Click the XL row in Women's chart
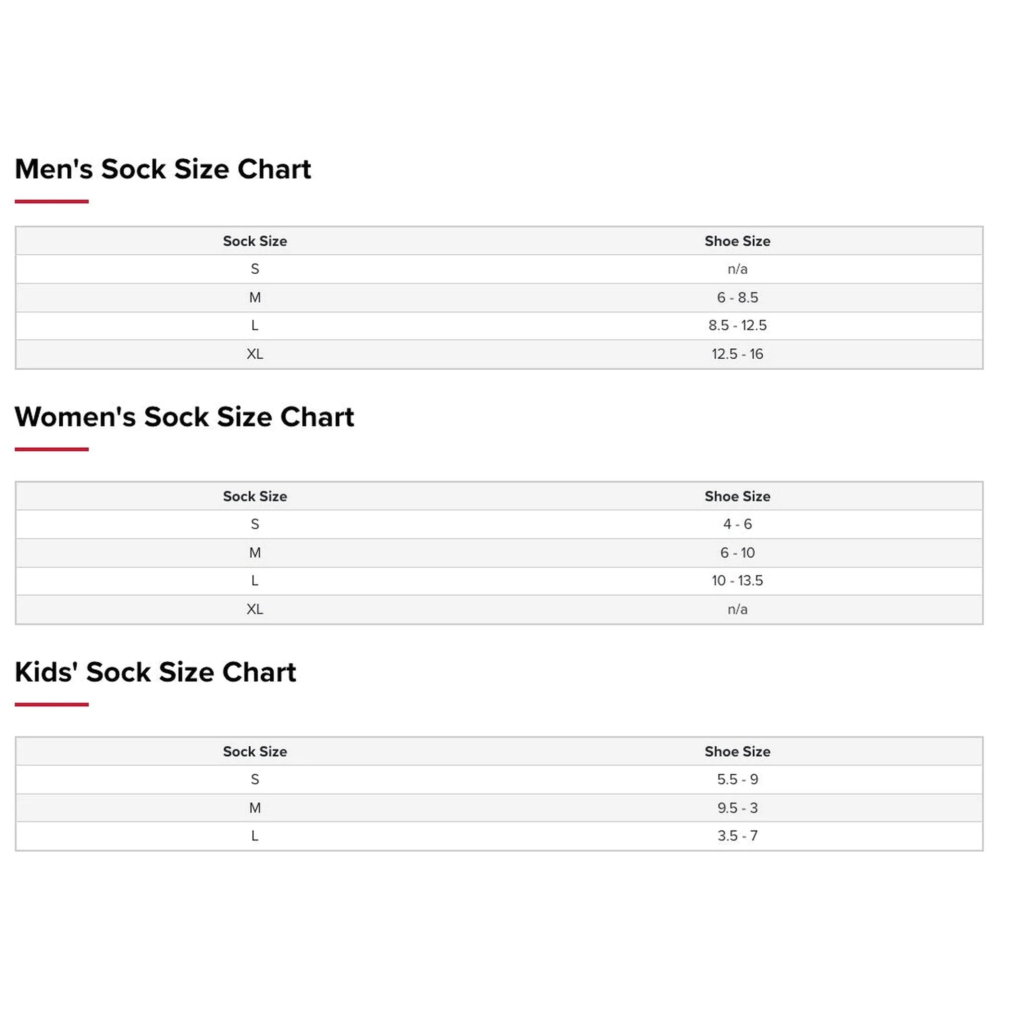This screenshot has height=1019, width=1019. (499, 609)
